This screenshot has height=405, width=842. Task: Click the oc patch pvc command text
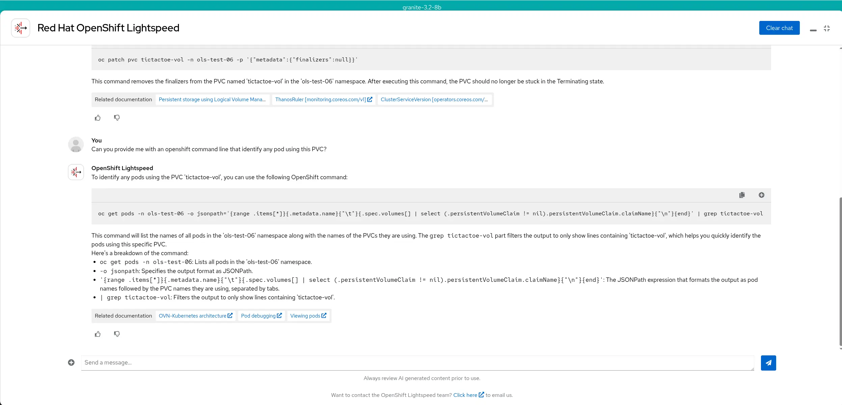(228, 60)
